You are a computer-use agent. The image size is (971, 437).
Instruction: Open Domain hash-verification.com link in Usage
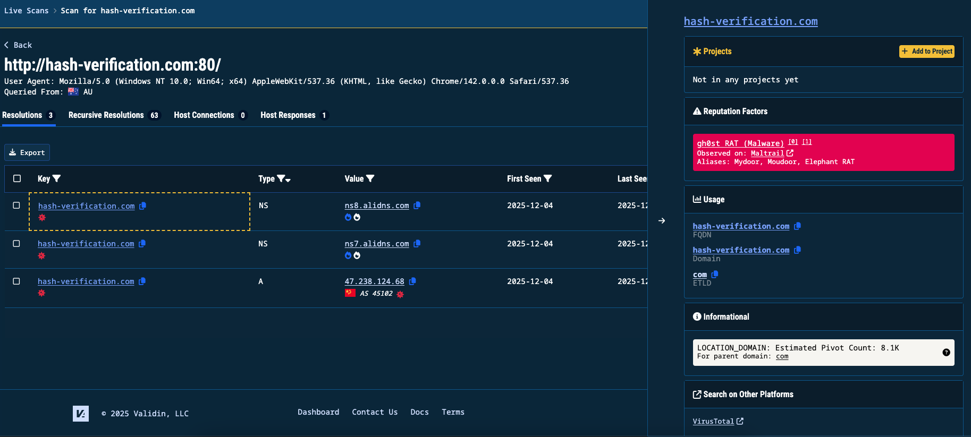click(x=741, y=250)
